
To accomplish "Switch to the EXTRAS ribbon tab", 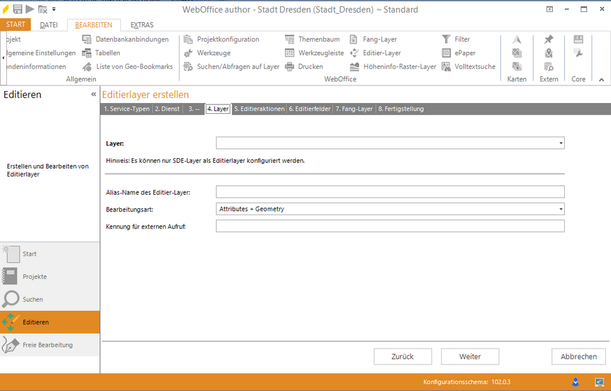I will pos(141,25).
